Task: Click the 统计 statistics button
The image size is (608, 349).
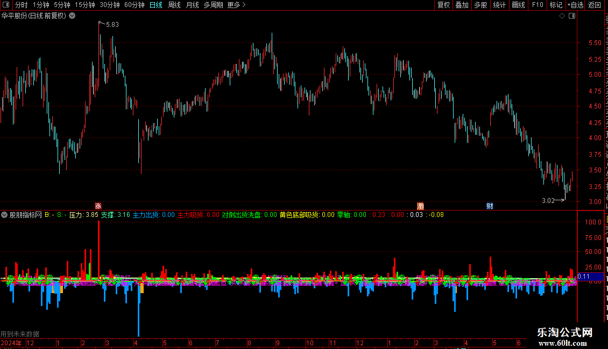Action: tap(499, 5)
